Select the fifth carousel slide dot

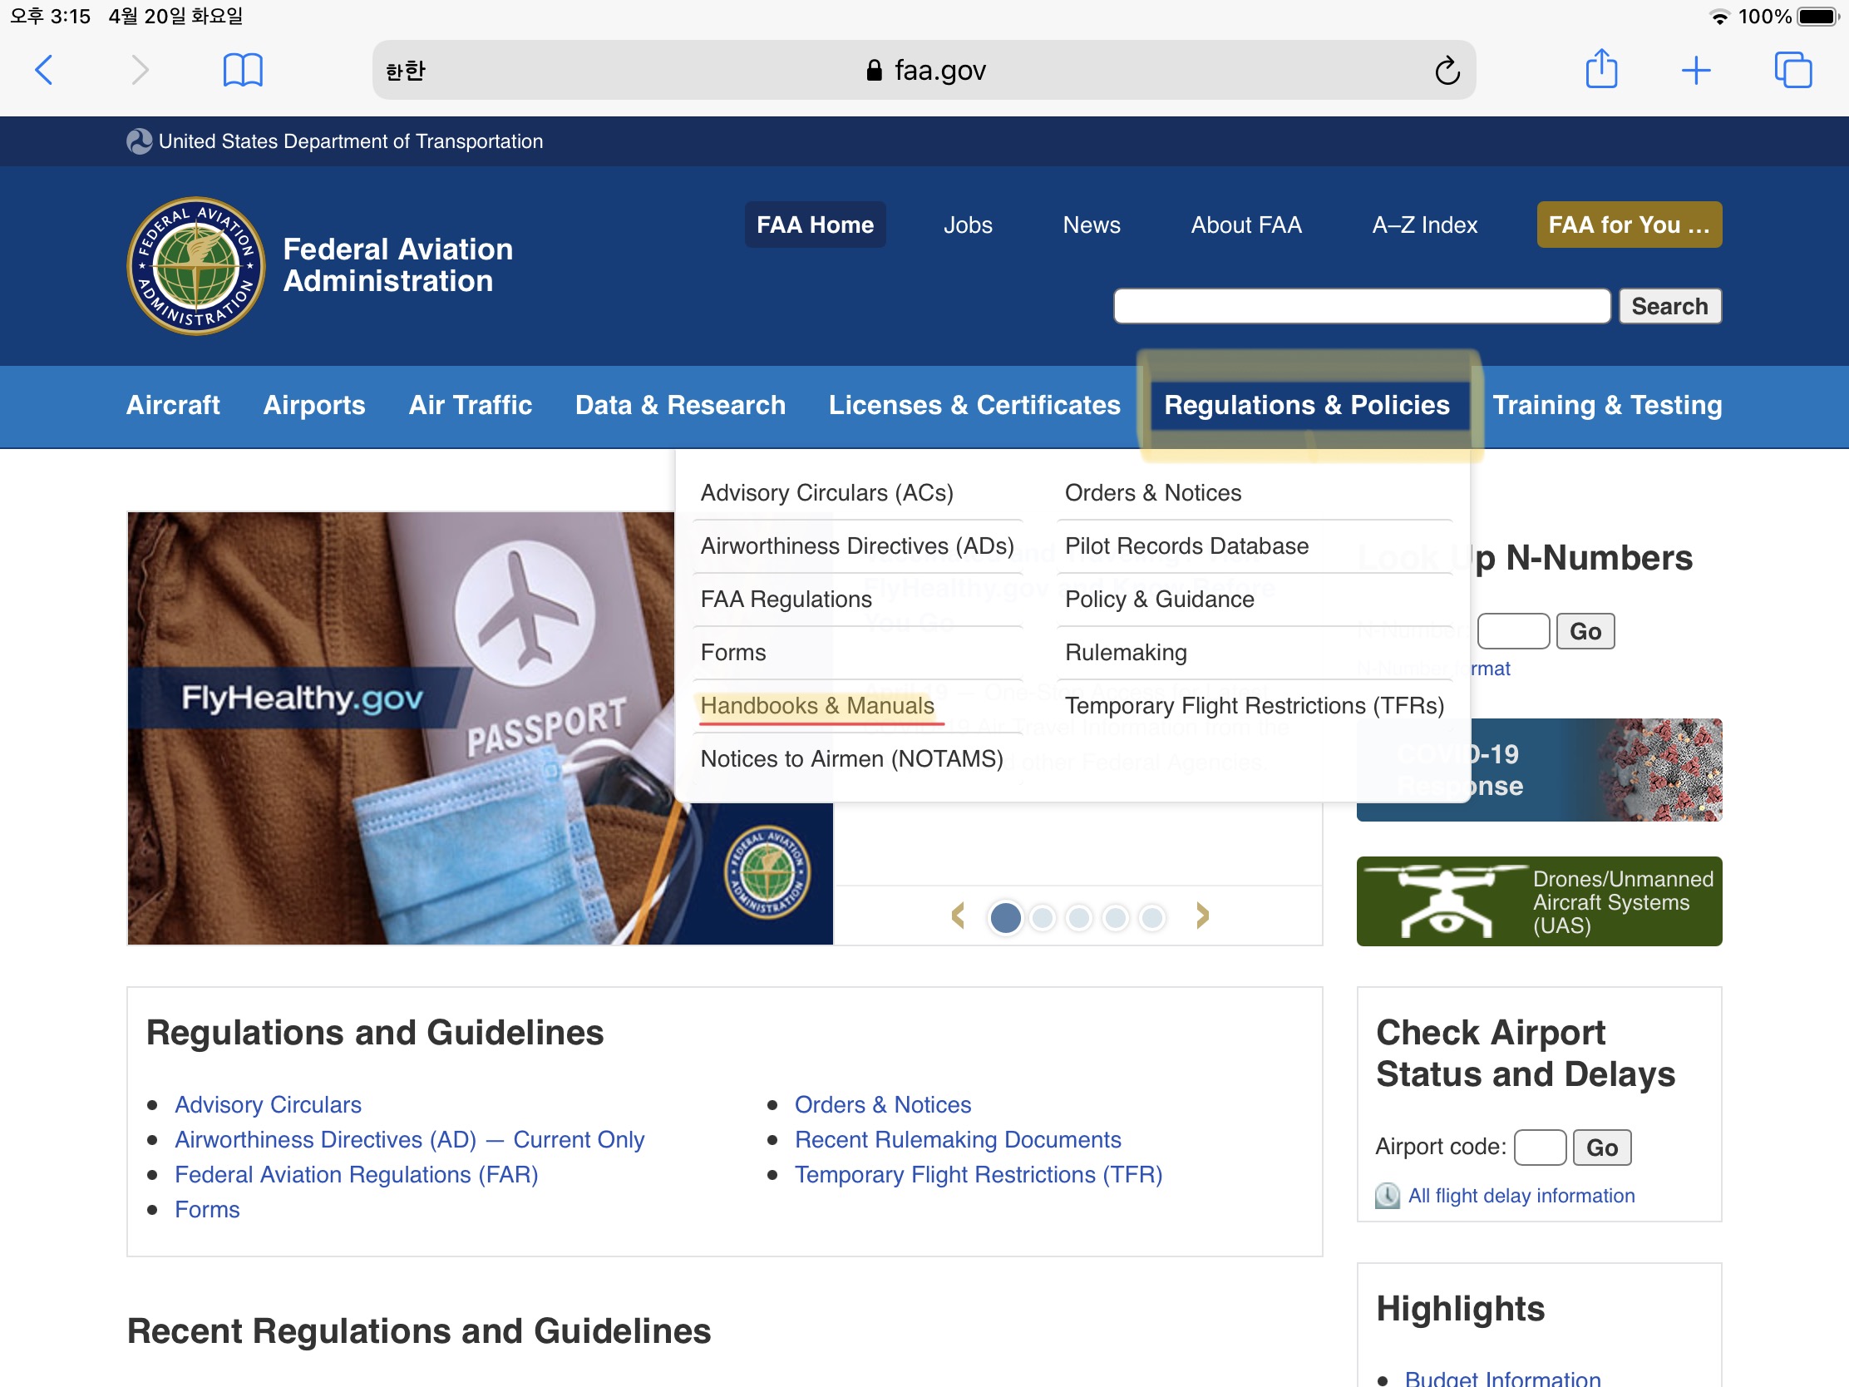1152,918
